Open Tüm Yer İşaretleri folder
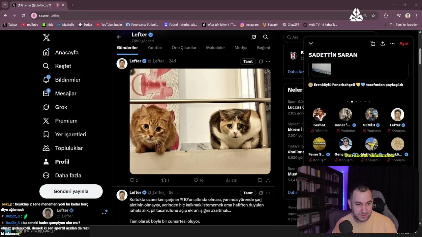Viewport: 422px width, 237px height. point(404,25)
